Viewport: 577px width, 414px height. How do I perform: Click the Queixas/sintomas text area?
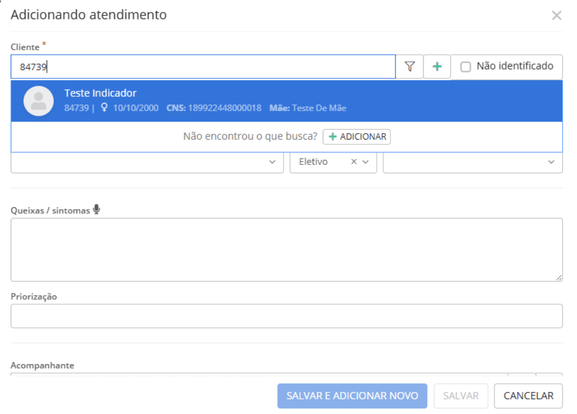(x=285, y=246)
